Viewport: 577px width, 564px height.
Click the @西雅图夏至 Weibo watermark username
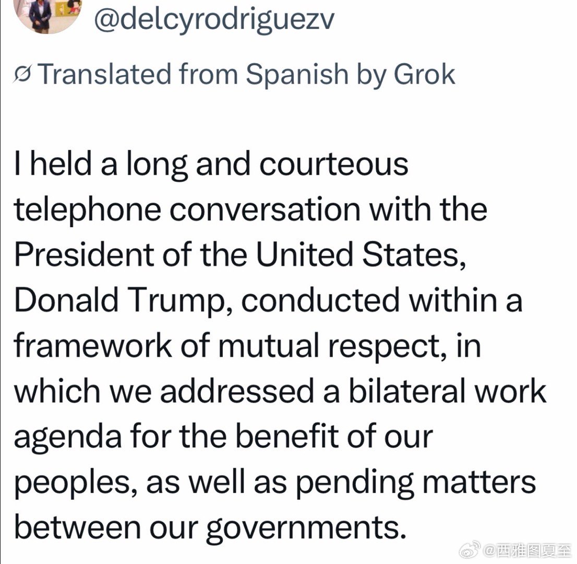click(527, 550)
